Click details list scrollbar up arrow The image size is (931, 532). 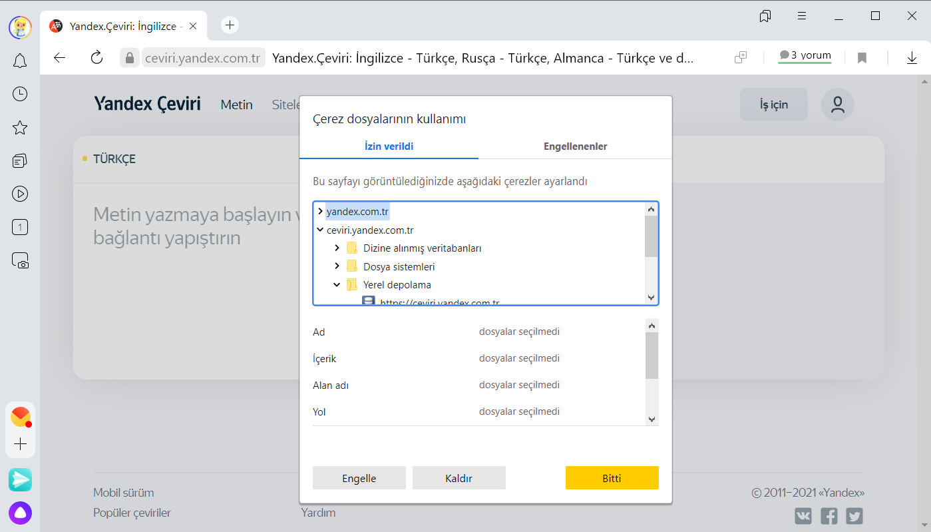tap(652, 325)
